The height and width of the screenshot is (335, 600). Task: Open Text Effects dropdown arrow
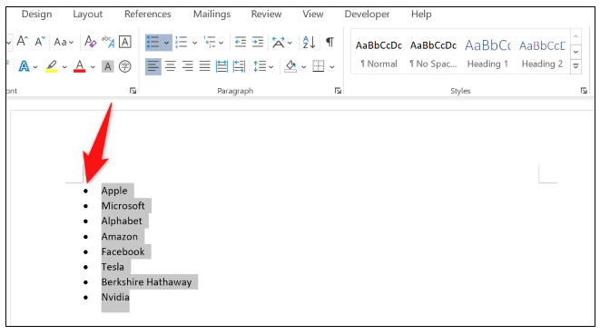[x=35, y=67]
